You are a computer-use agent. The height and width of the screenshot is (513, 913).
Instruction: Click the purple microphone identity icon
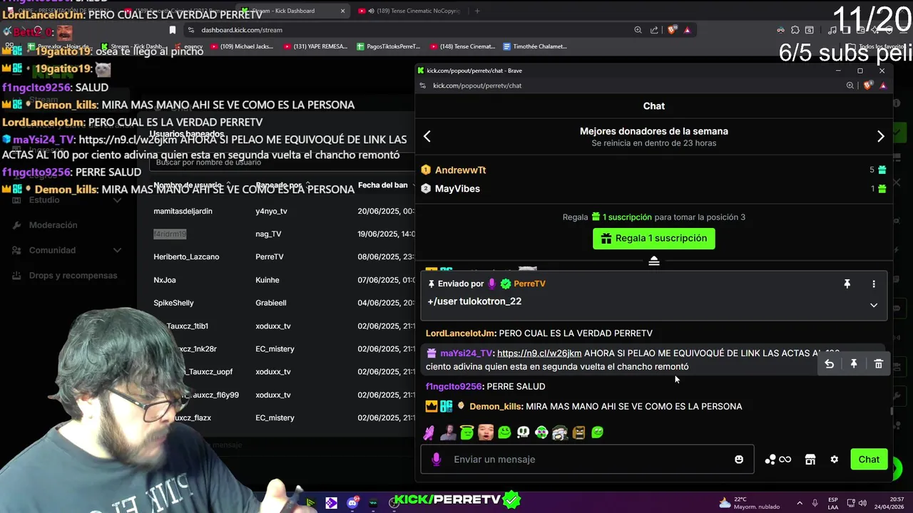coord(436,460)
